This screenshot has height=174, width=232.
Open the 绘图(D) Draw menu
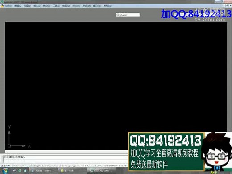(x=66, y=6)
